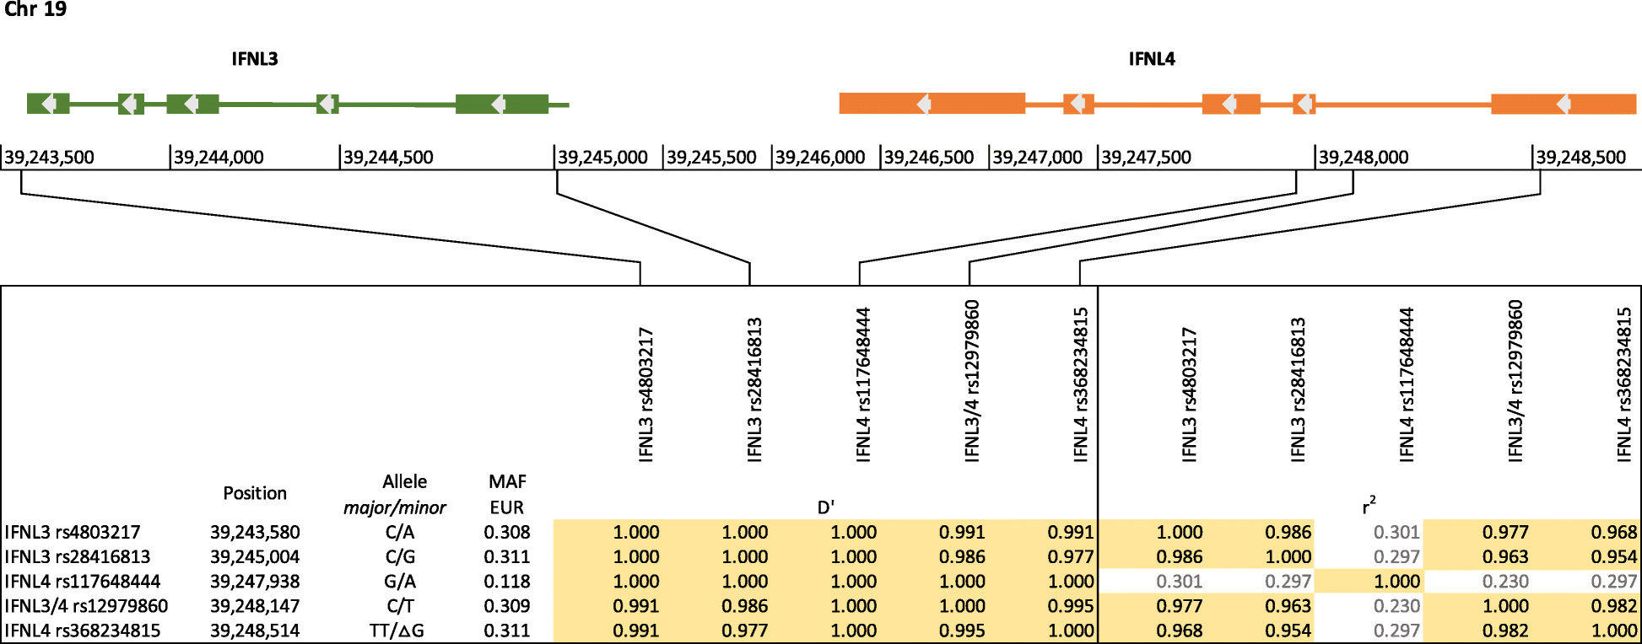Click allele value C/T
The height and width of the screenshot is (644, 1642).
400,606
